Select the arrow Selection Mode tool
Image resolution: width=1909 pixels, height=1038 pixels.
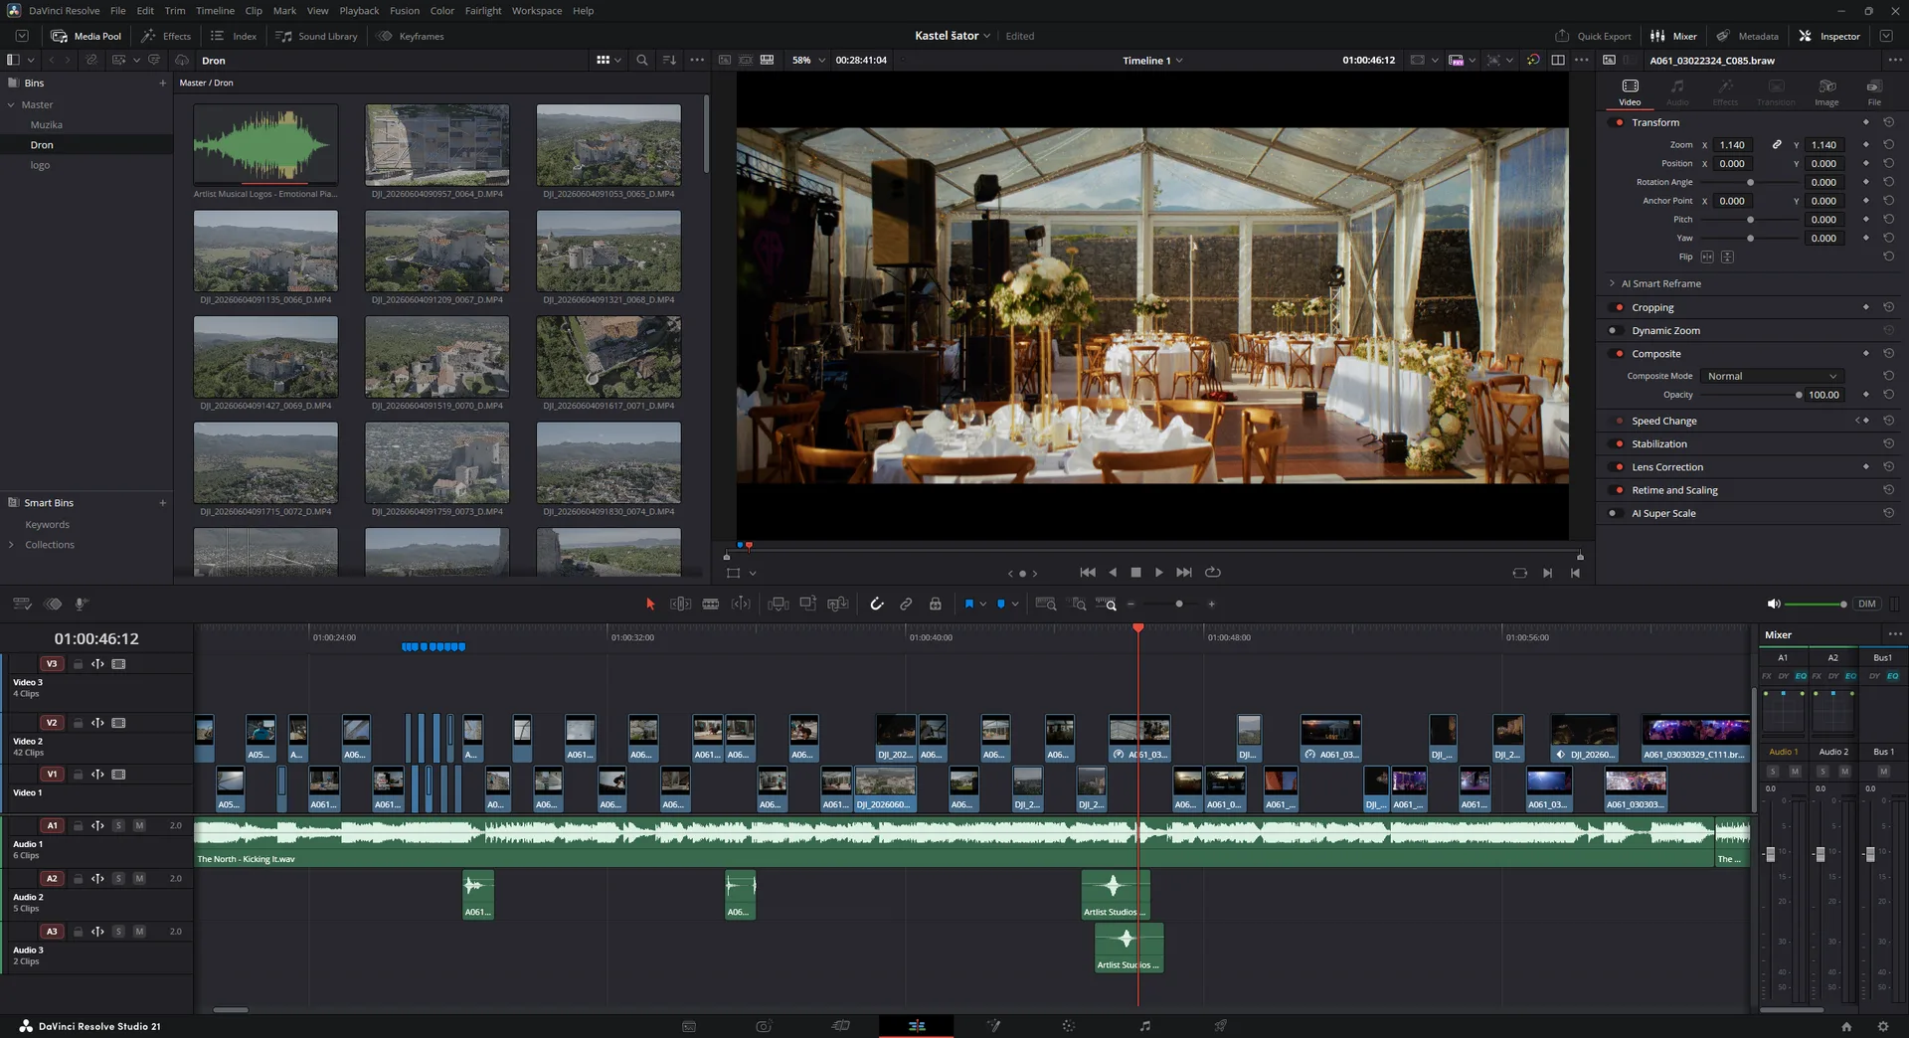650,604
